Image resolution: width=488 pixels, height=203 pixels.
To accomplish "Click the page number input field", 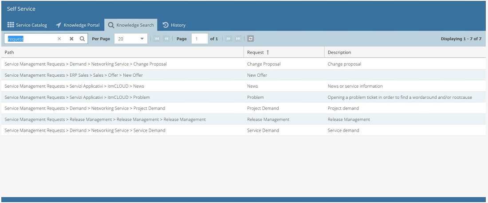I will coord(199,39).
